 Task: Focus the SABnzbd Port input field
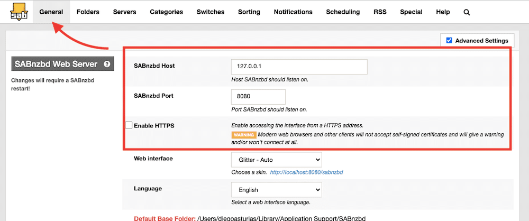point(258,97)
